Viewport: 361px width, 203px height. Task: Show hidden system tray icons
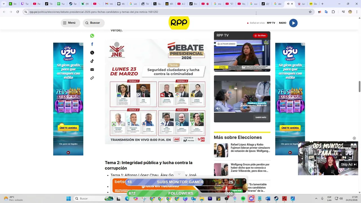click(316, 198)
